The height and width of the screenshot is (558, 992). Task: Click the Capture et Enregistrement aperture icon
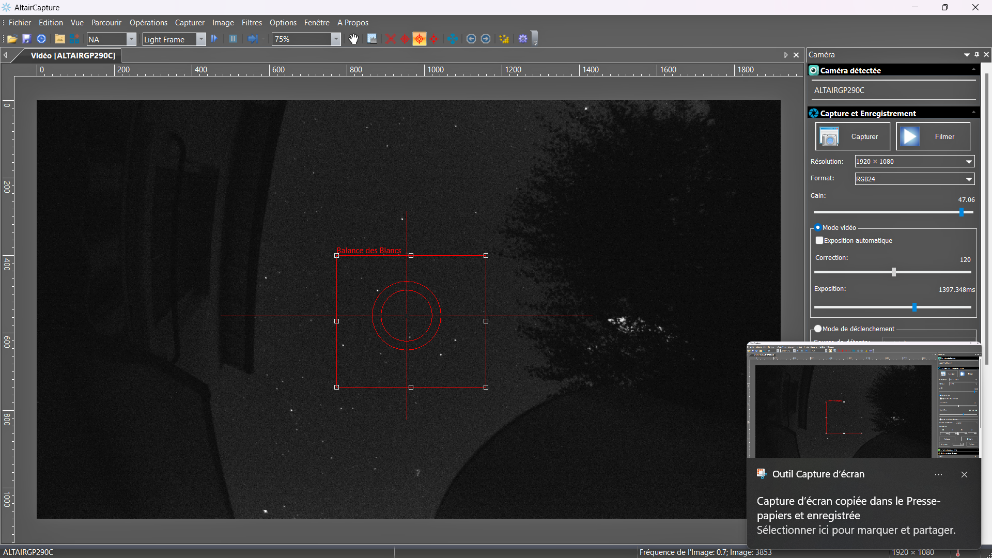tap(814, 113)
